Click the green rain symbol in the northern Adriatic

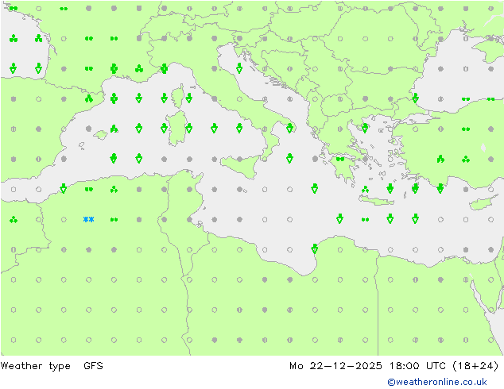(x=239, y=68)
